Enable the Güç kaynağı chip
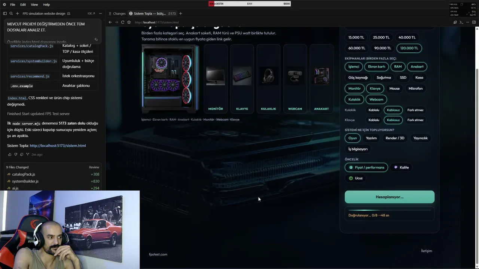This screenshot has width=479, height=269. tap(358, 78)
